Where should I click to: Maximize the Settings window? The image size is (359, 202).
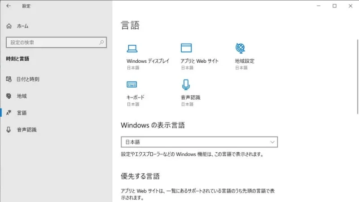[334, 6]
